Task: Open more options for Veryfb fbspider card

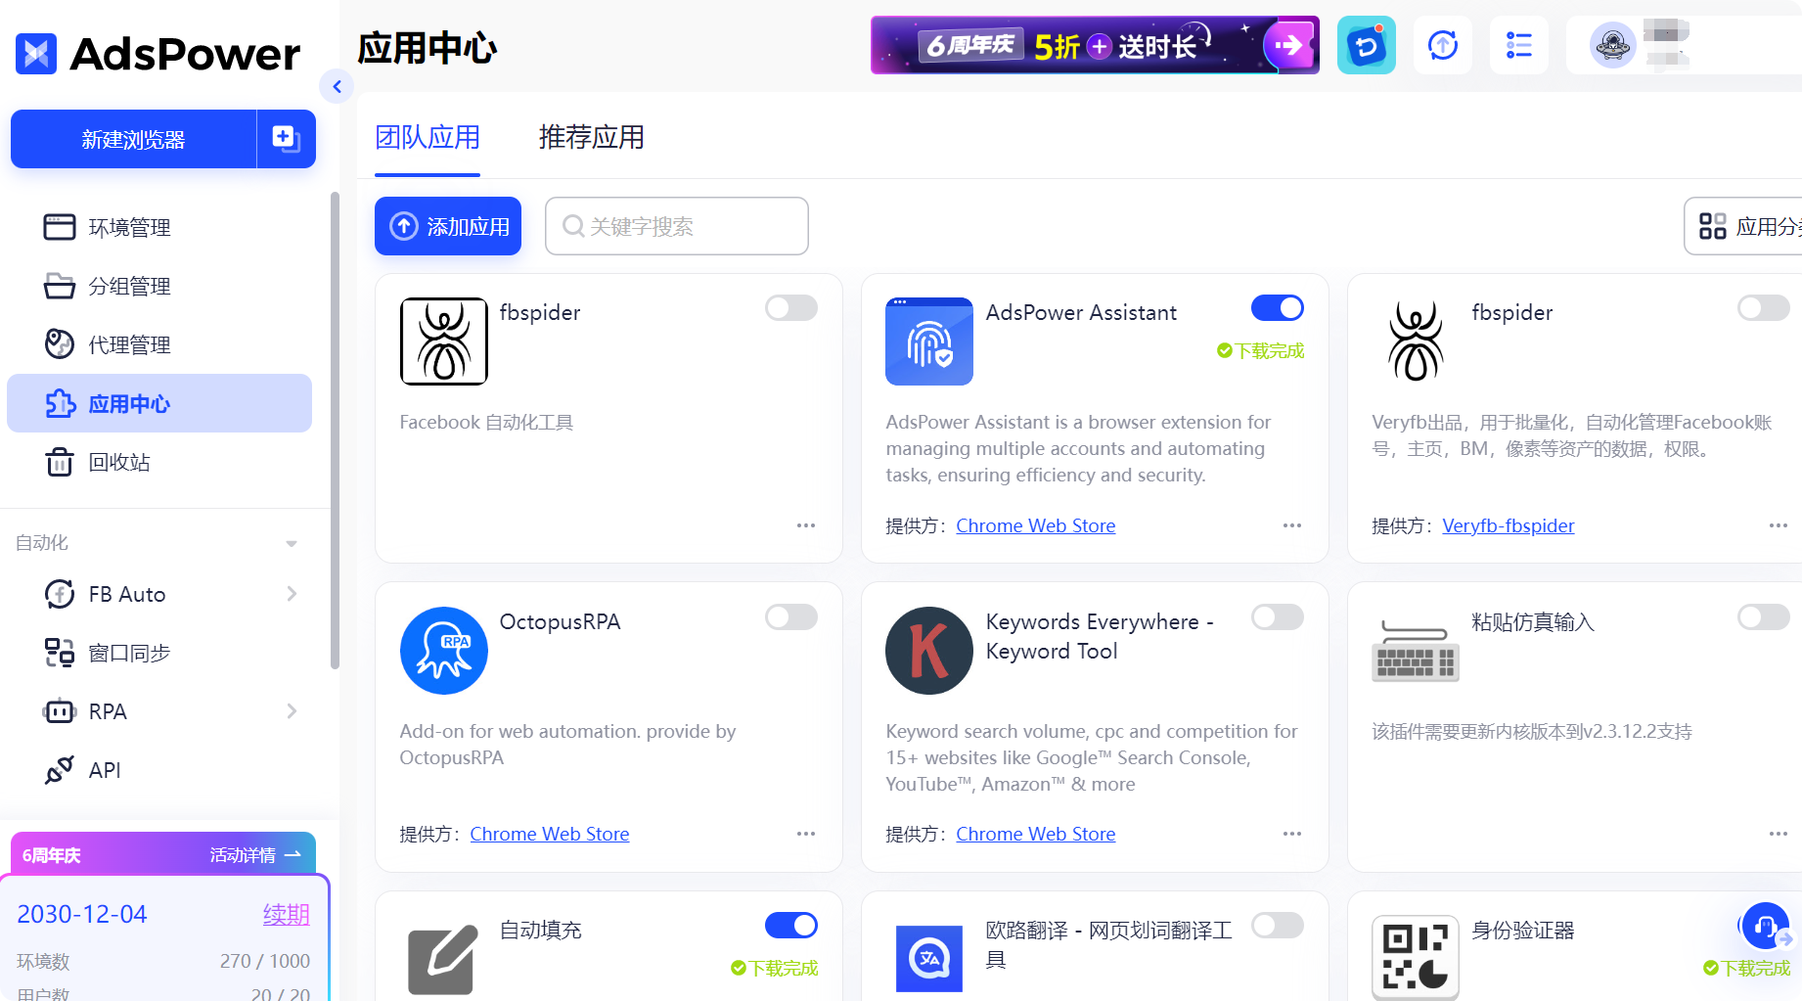Action: click(1779, 525)
